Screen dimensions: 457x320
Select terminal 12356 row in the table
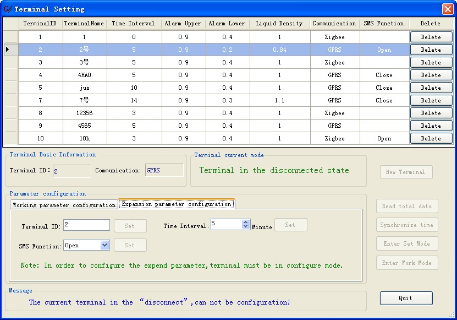(84, 113)
